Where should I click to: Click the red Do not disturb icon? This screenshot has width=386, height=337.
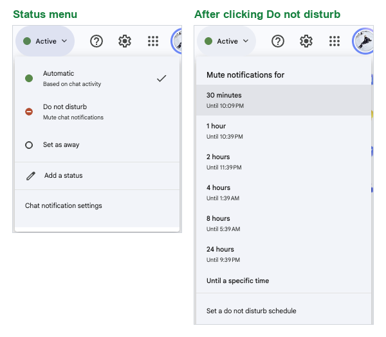point(29,112)
